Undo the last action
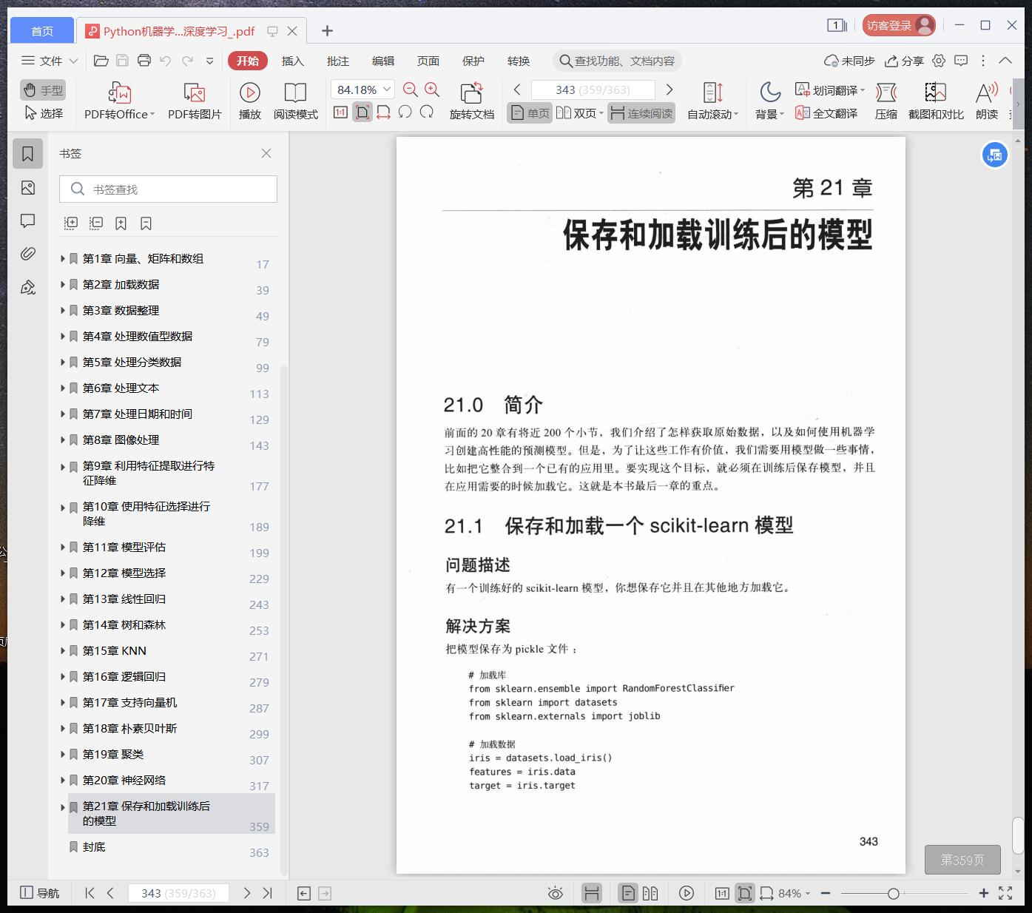The height and width of the screenshot is (913, 1032). pyautogui.click(x=165, y=61)
